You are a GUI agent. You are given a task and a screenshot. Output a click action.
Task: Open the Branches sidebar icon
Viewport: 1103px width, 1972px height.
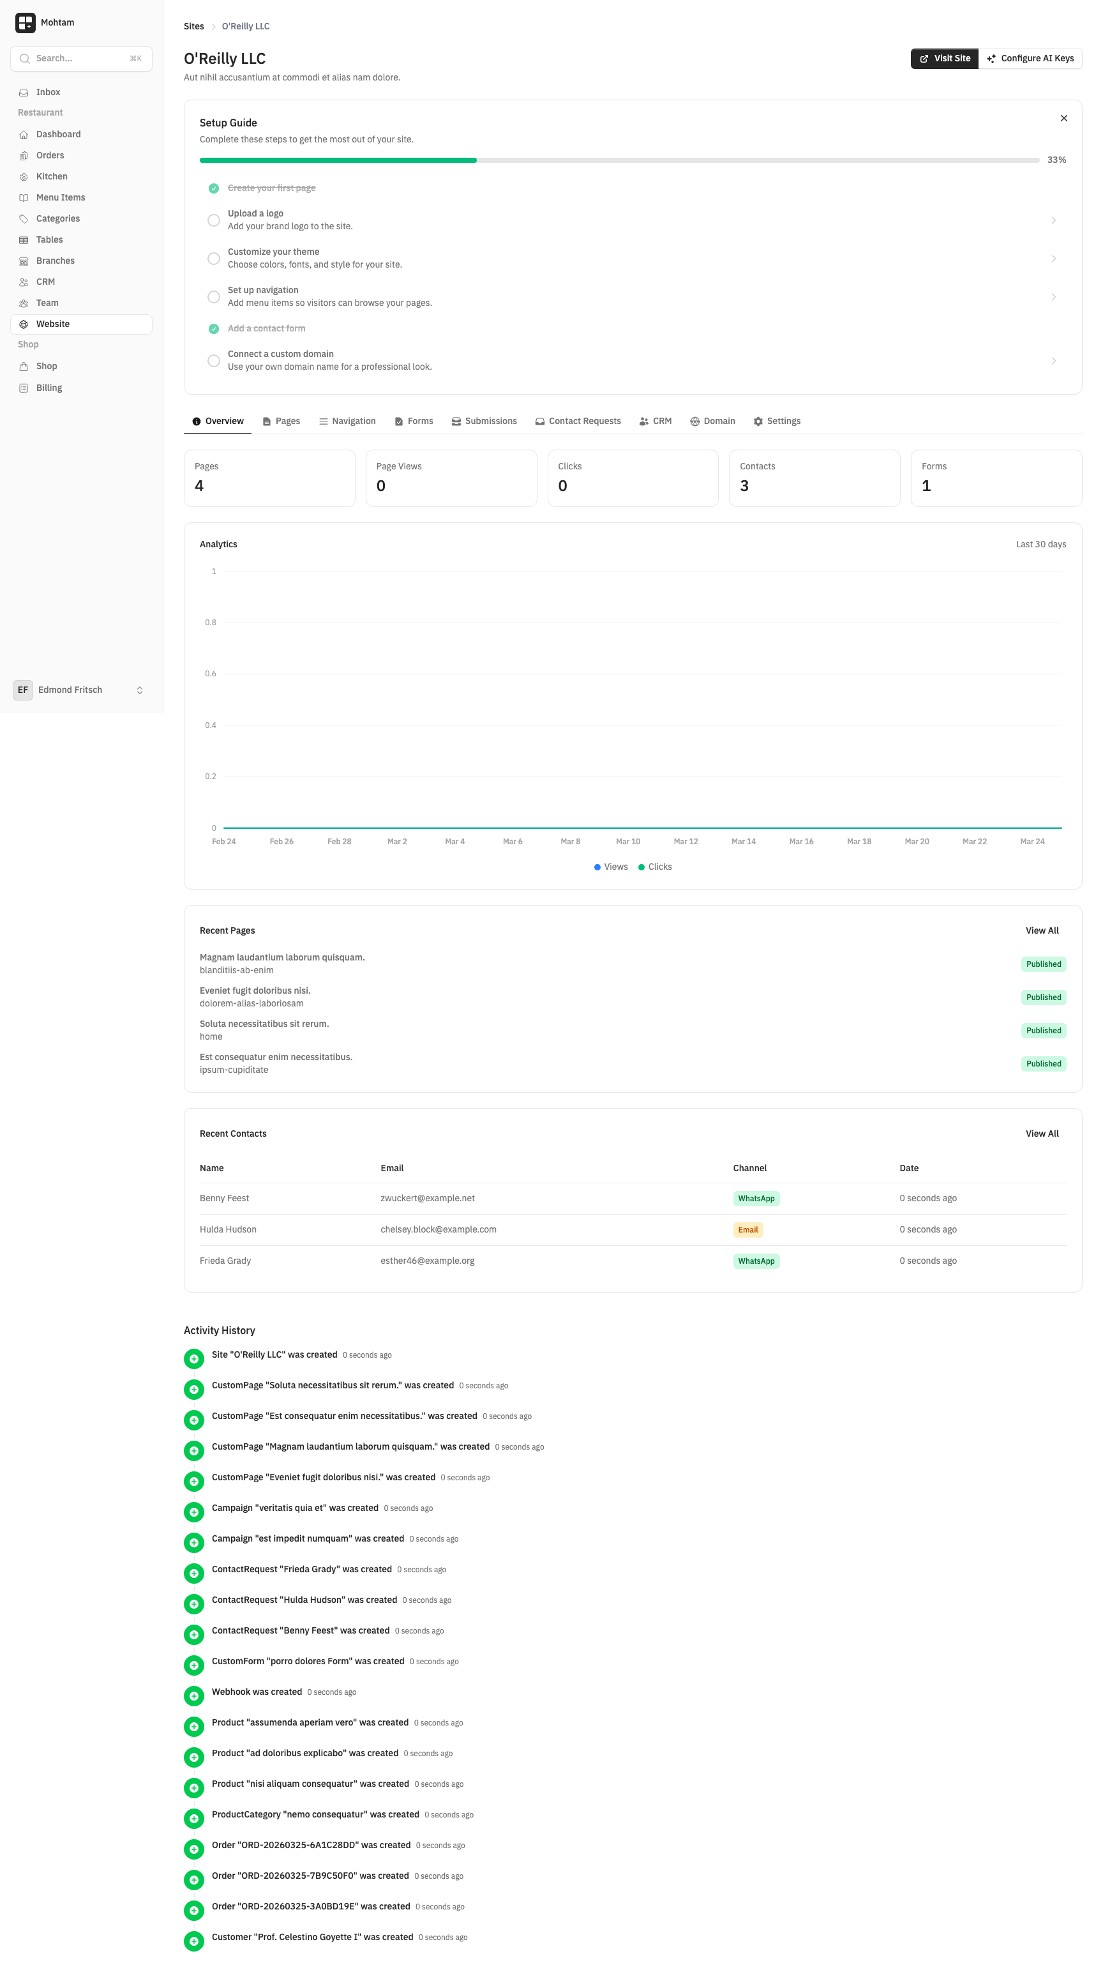[24, 261]
